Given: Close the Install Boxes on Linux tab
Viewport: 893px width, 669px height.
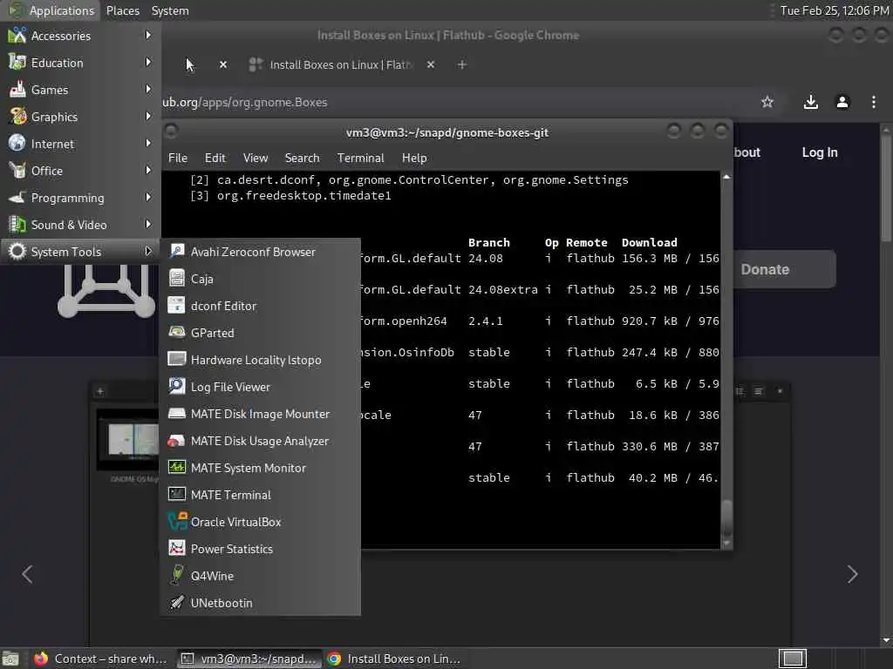Looking at the screenshot, I should click(431, 64).
